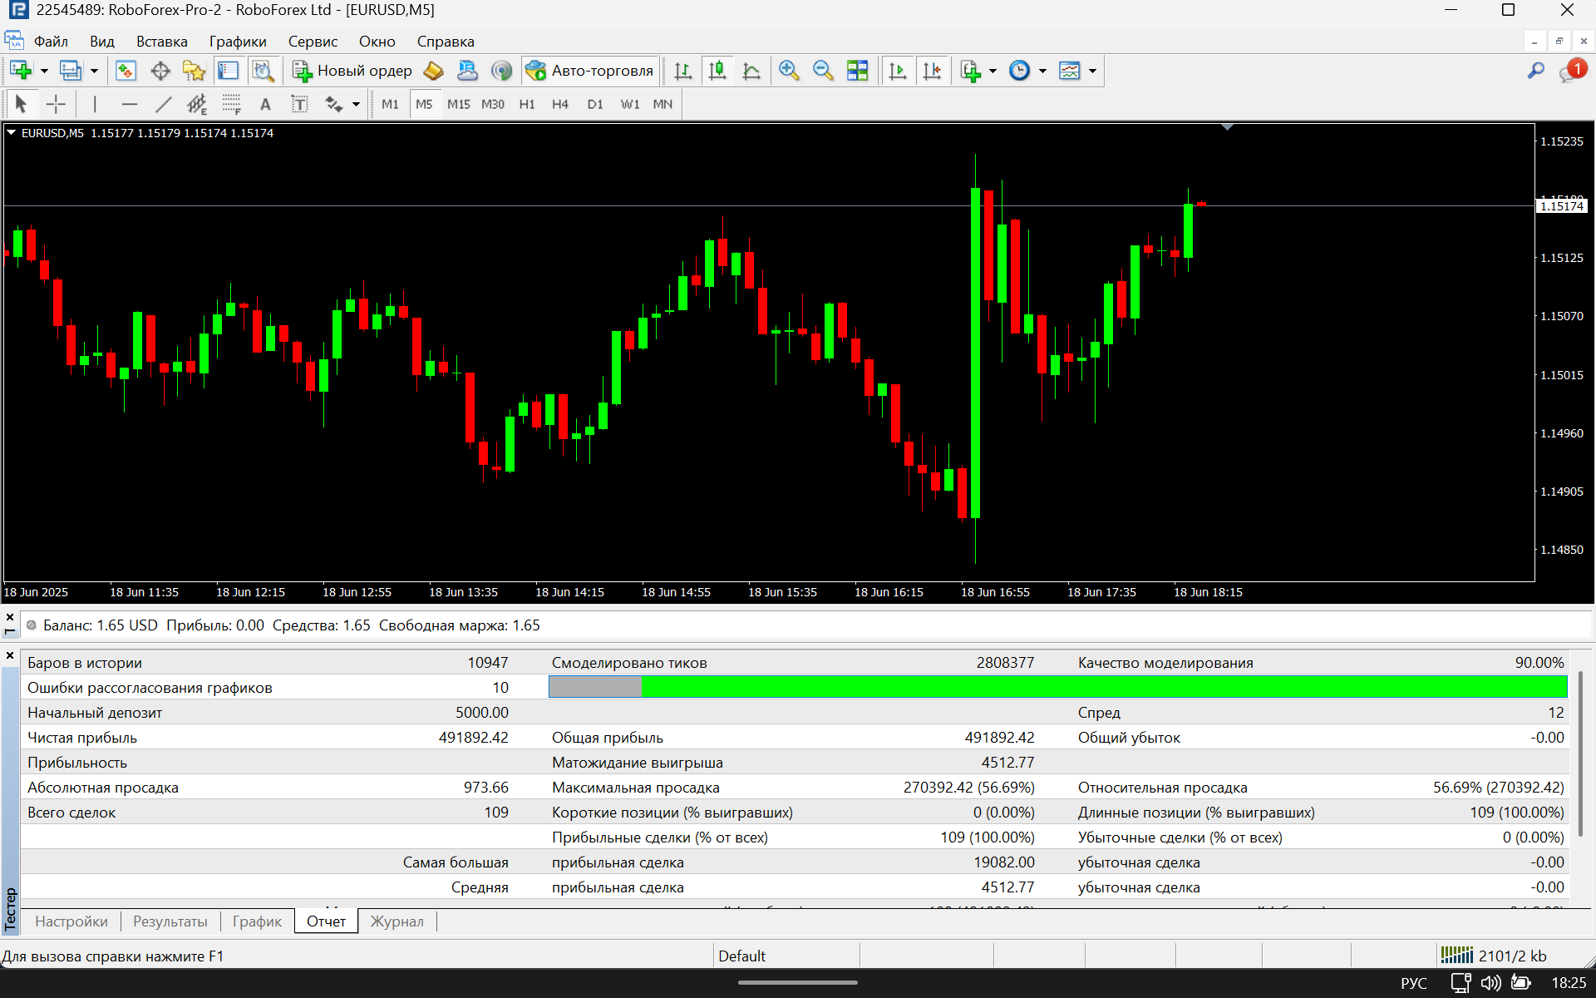Toggle the Data Window crosshair icon
This screenshot has width=1596, height=998.
160,71
